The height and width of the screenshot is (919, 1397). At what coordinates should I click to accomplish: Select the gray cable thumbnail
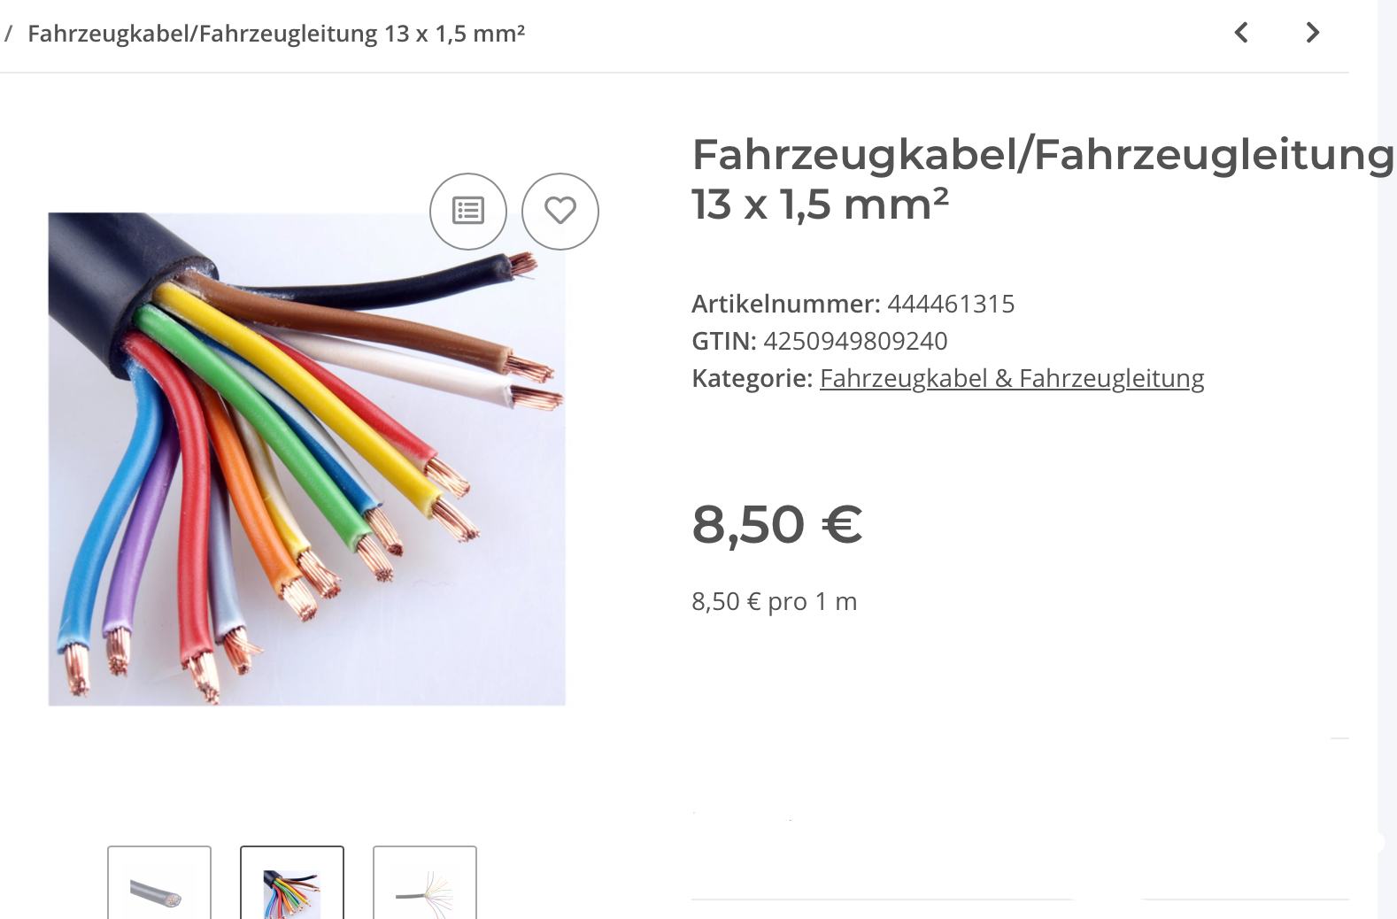[159, 883]
